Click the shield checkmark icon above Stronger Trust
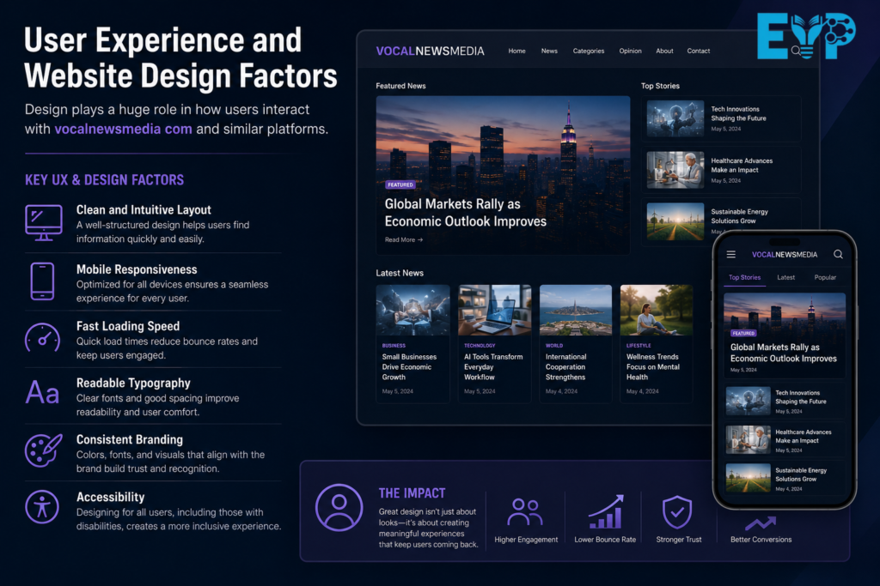Viewport: 880px width, 586px height. coord(677,511)
